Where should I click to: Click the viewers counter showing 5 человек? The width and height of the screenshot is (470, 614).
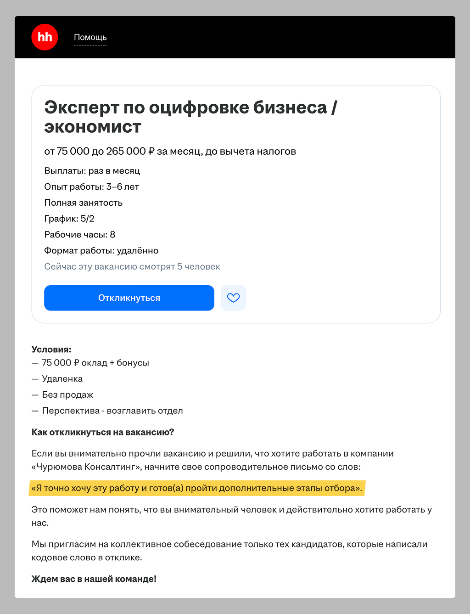(132, 266)
